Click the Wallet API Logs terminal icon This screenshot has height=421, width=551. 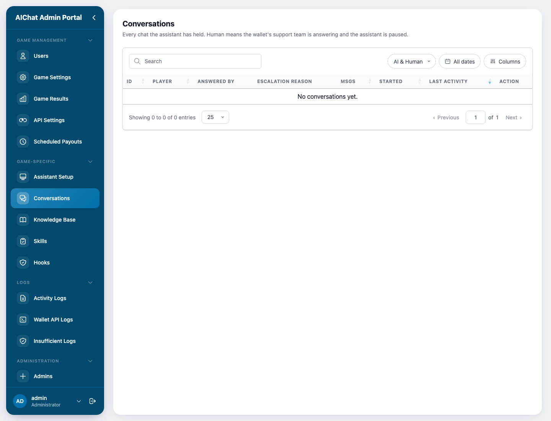(x=23, y=320)
